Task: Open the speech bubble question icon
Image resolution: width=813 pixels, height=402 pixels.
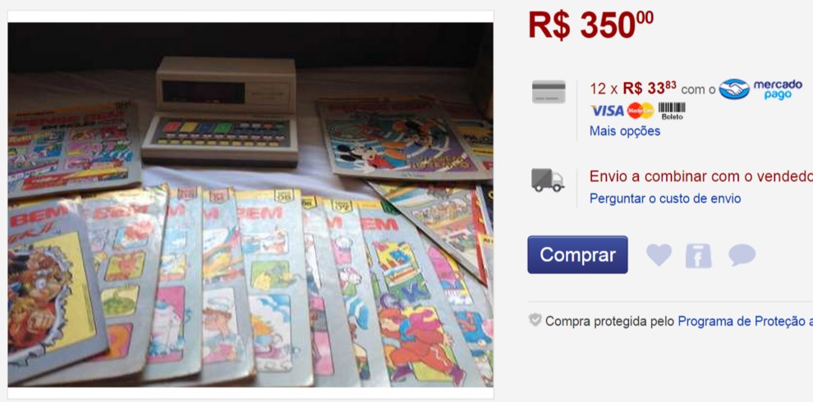Action: coord(742,255)
